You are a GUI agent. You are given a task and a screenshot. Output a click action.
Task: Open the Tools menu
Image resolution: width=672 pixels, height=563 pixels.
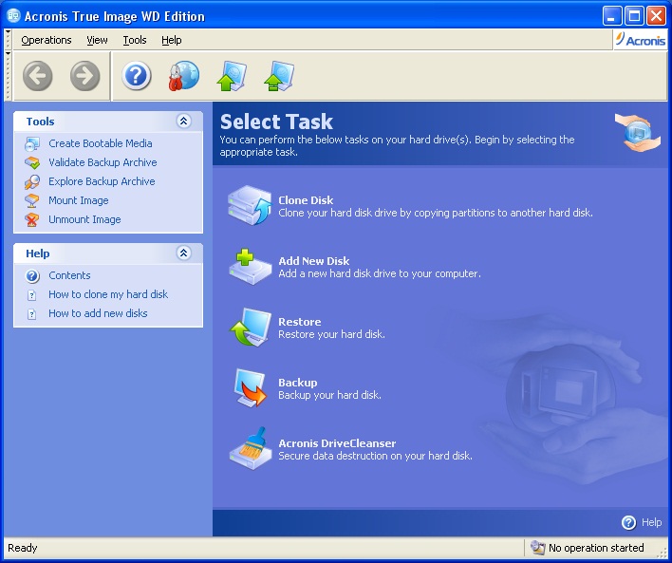(135, 40)
